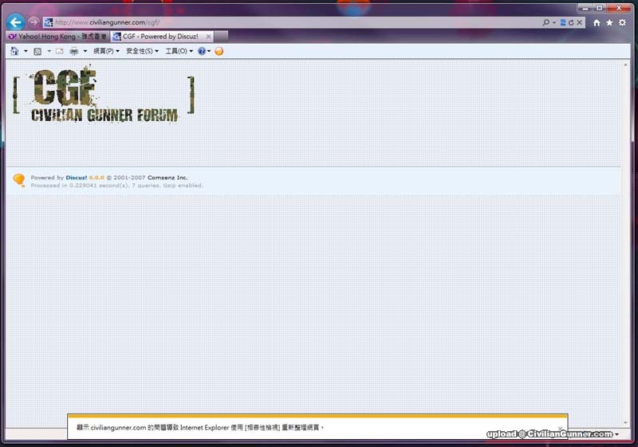The height and width of the screenshot is (447, 638).
Task: Click the Print icon in command bar
Action: (x=74, y=51)
